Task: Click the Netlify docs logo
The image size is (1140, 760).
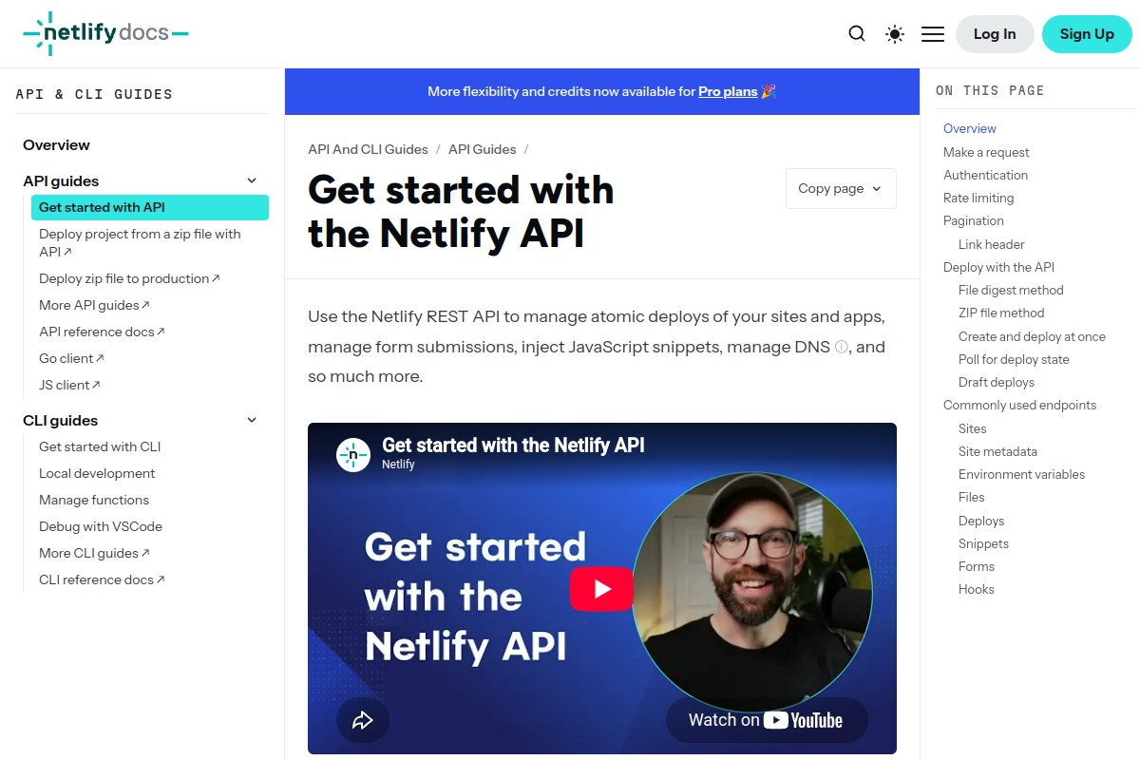Action: pyautogui.click(x=105, y=33)
